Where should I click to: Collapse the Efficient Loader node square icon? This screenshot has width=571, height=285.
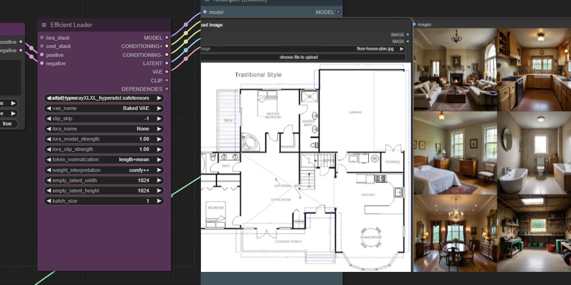pos(44,25)
